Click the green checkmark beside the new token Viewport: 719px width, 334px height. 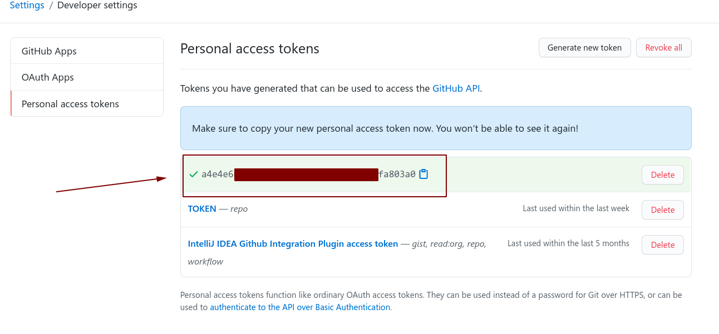193,175
